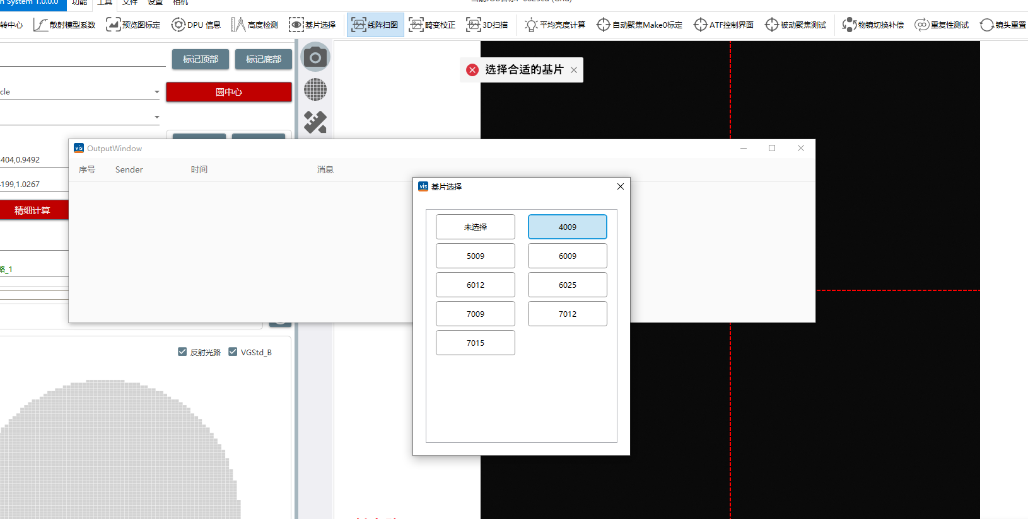Dismiss the 选择合适的基片 error notification

point(574,70)
